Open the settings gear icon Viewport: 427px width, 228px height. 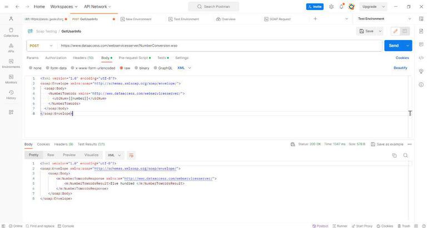pos(331,7)
